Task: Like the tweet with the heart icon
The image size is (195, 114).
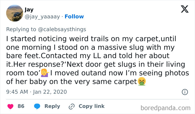Action: click(x=10, y=106)
